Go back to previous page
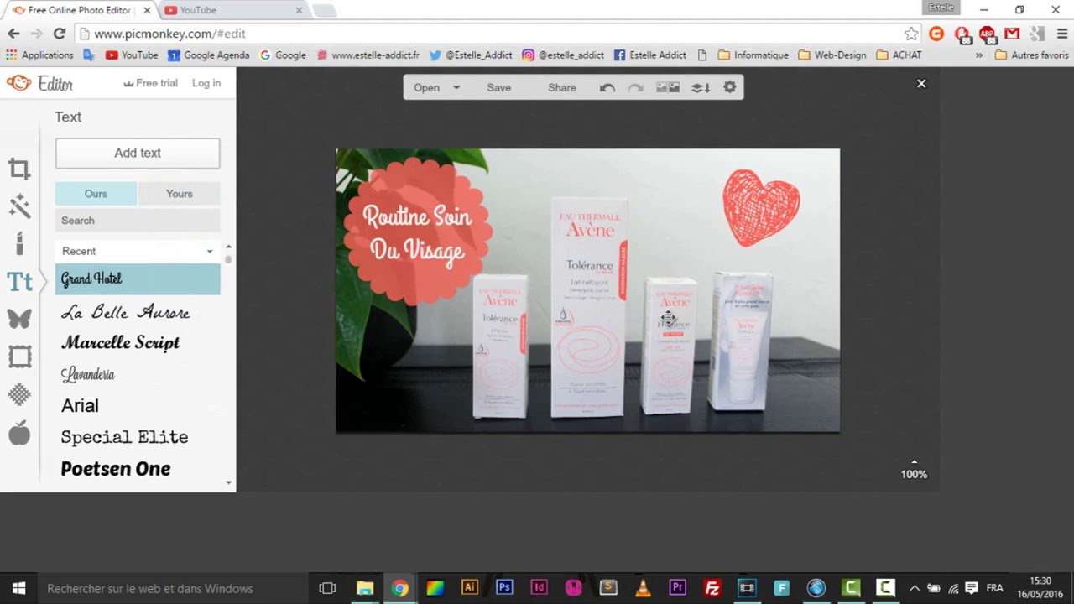The image size is (1074, 604). pos(13,34)
